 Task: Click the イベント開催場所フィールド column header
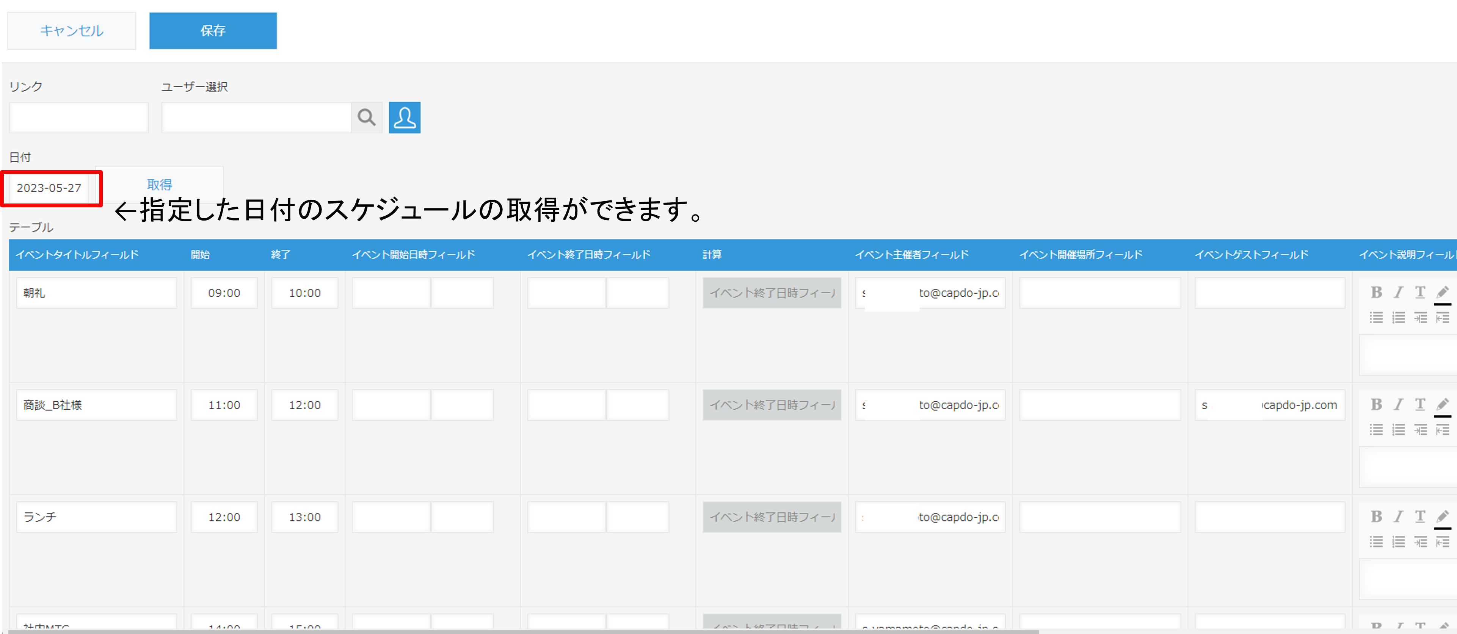point(1081,255)
